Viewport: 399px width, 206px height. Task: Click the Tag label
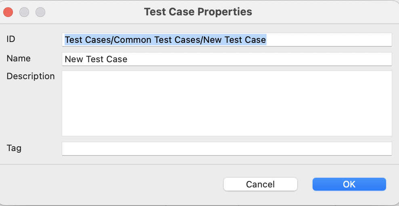tap(14, 148)
